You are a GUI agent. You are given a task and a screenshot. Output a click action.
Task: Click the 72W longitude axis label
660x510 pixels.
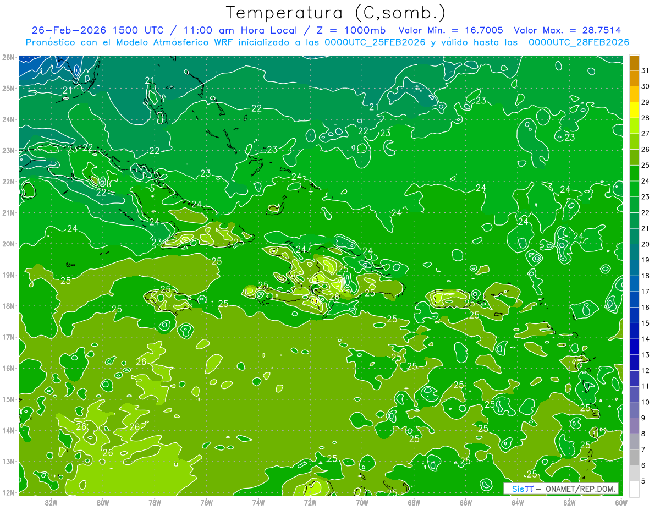point(310,502)
